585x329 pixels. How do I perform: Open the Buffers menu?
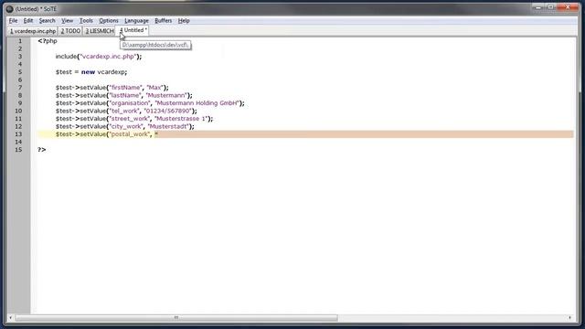(163, 20)
